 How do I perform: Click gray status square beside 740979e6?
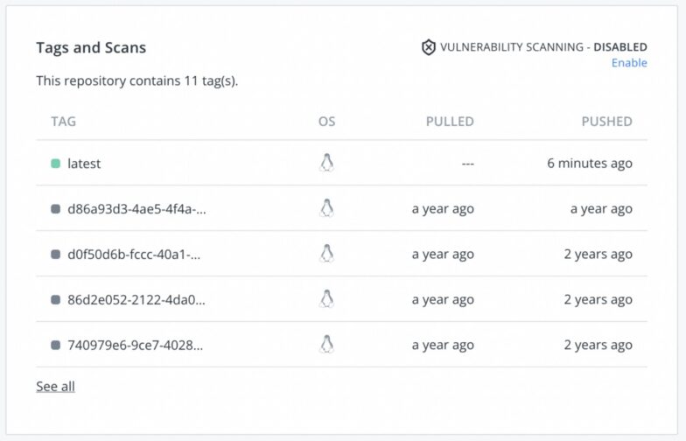[x=56, y=346]
